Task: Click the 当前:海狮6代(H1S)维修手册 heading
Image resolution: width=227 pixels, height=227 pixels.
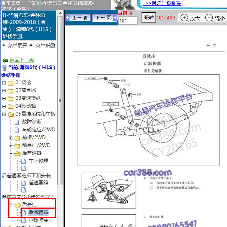Action: 28,71
